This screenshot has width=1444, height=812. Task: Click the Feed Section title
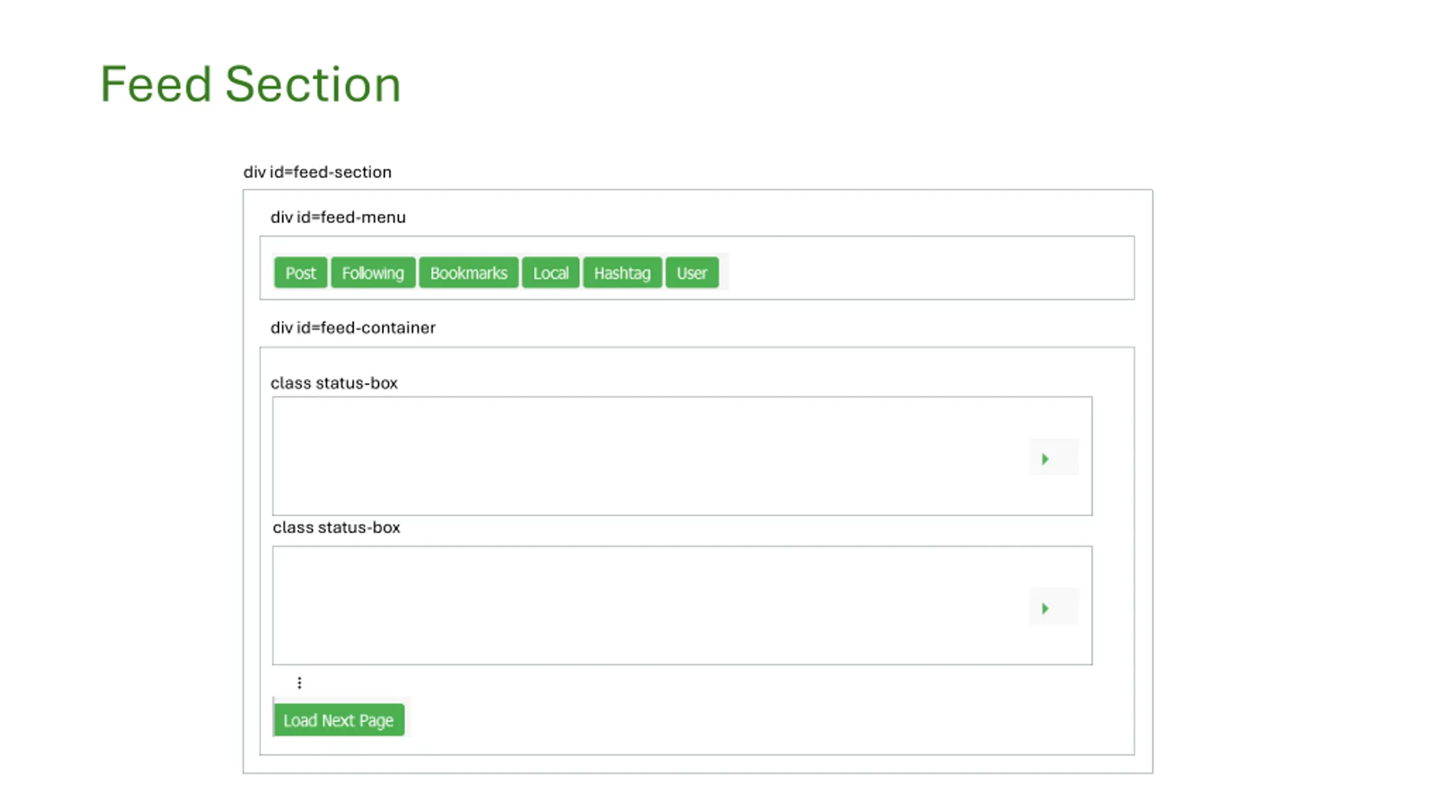pyautogui.click(x=250, y=84)
